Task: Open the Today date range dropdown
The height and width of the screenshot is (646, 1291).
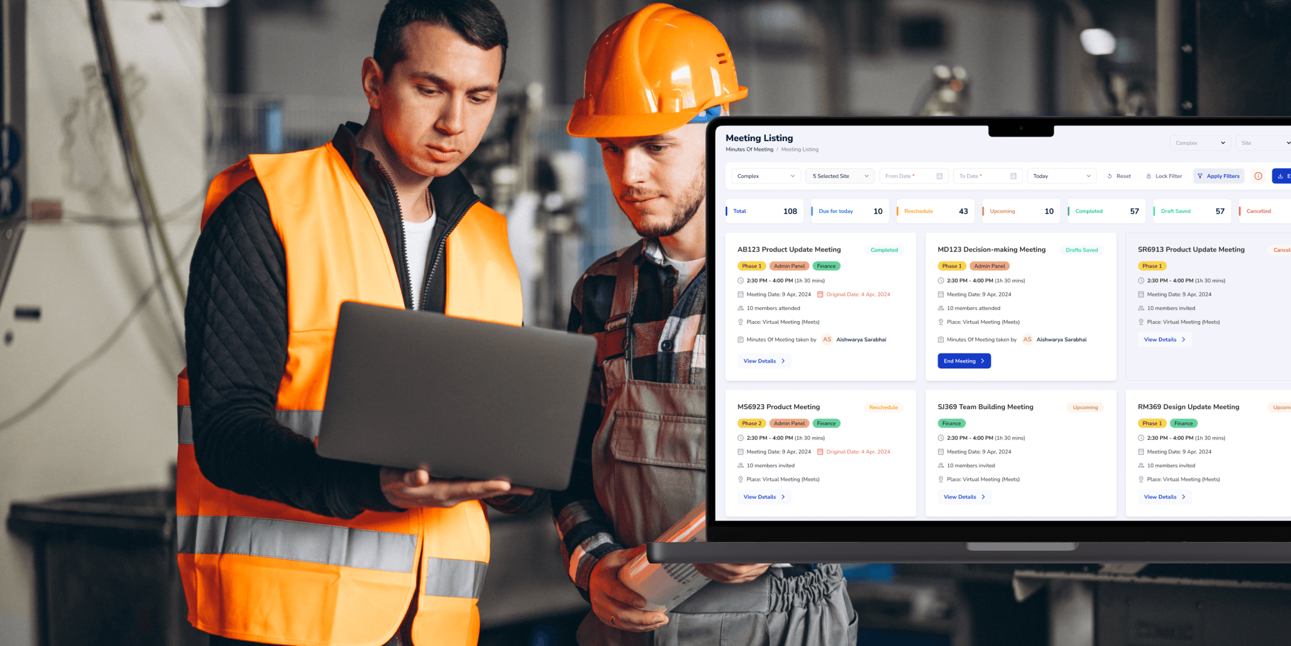Action: tap(1061, 176)
